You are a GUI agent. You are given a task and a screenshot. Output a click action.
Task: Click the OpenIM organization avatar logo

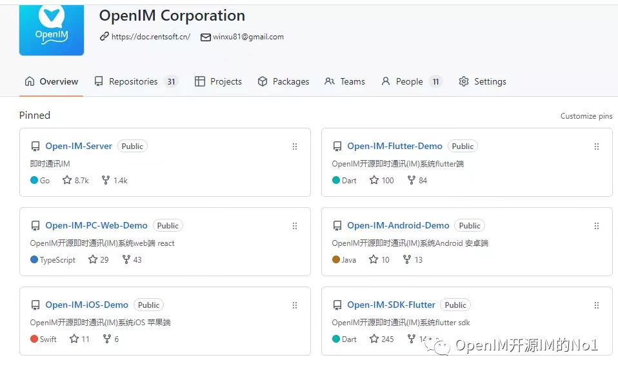click(52, 29)
